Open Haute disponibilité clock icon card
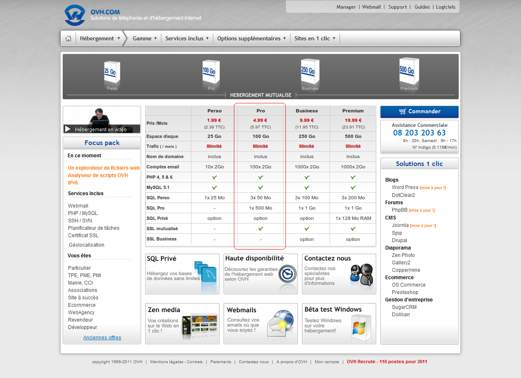Viewport: 521px width, 378px height. coord(261,274)
